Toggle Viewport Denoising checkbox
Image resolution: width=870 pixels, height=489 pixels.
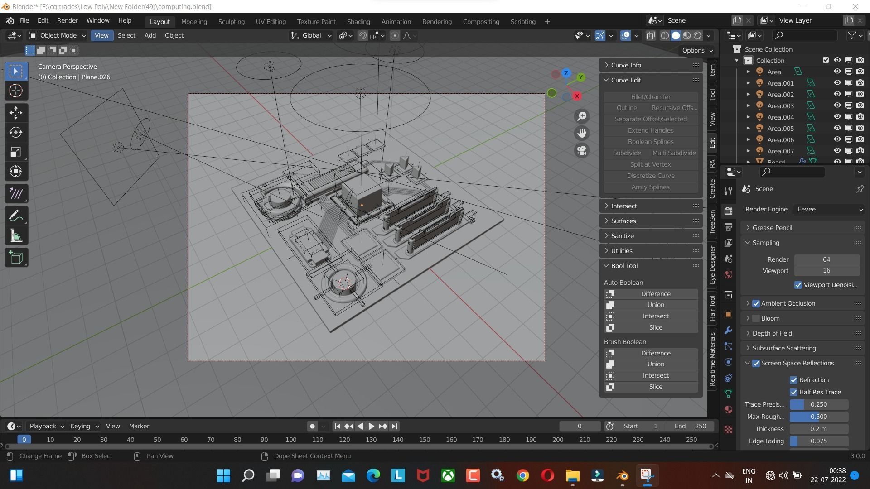(798, 285)
